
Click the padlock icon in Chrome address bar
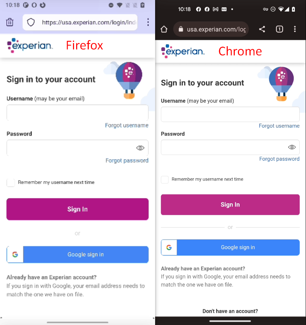pos(180,29)
